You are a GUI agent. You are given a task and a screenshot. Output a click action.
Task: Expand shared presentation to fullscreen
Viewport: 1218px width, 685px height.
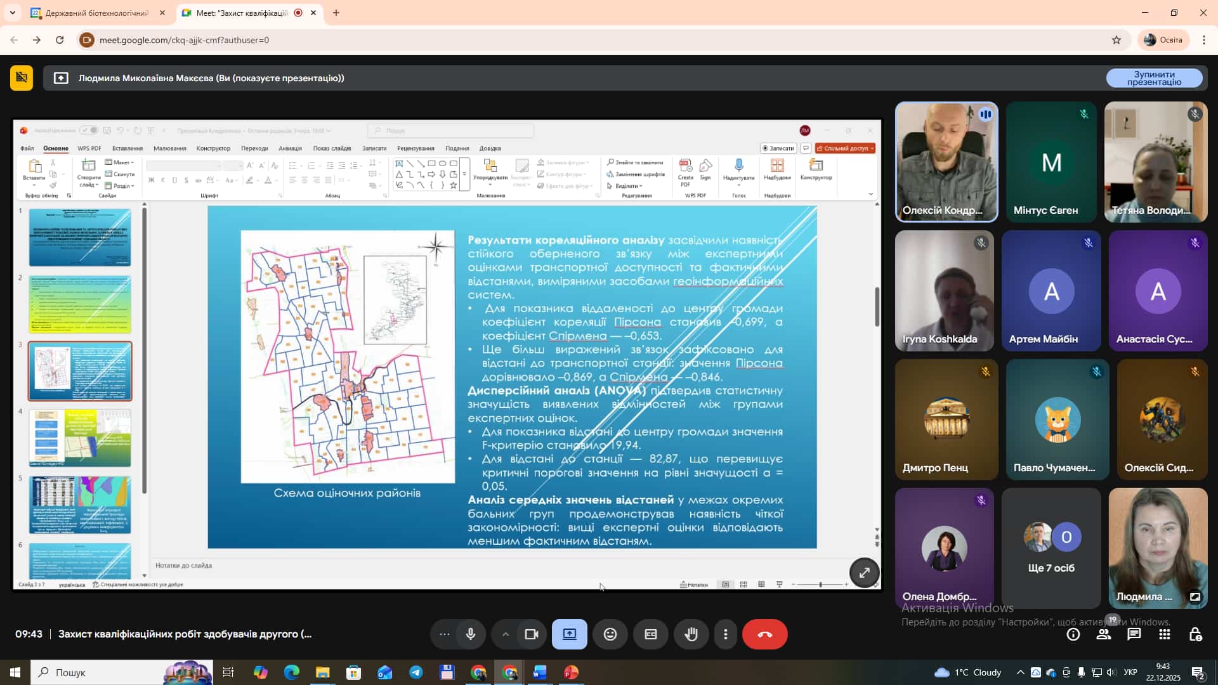pos(864,573)
